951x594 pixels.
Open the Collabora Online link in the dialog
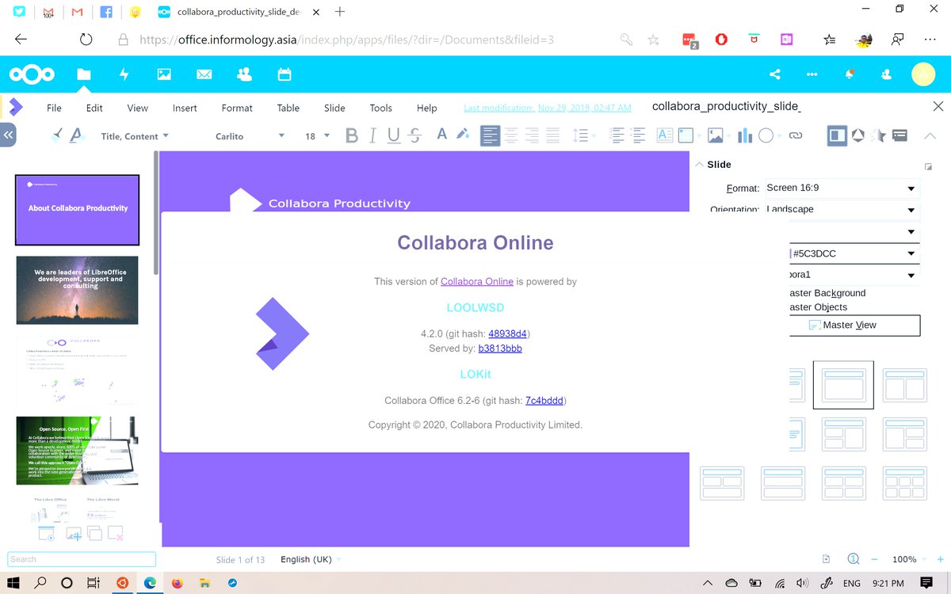click(x=477, y=281)
